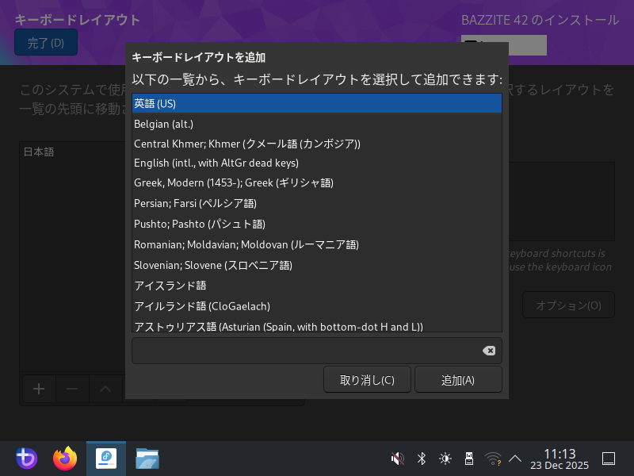
Task: Open Bluetooth tray icon
Action: click(x=422, y=459)
